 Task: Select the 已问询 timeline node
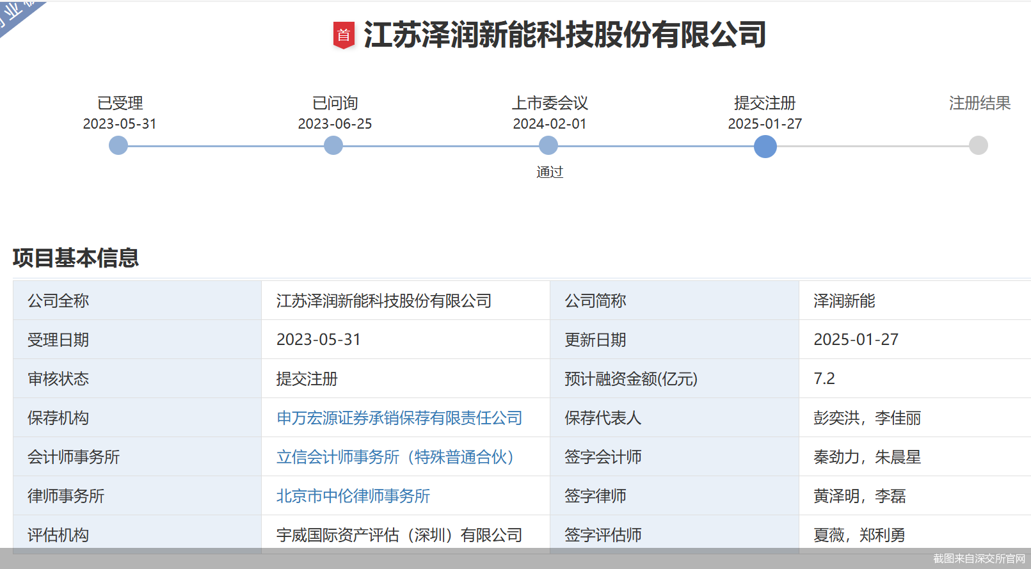point(333,146)
